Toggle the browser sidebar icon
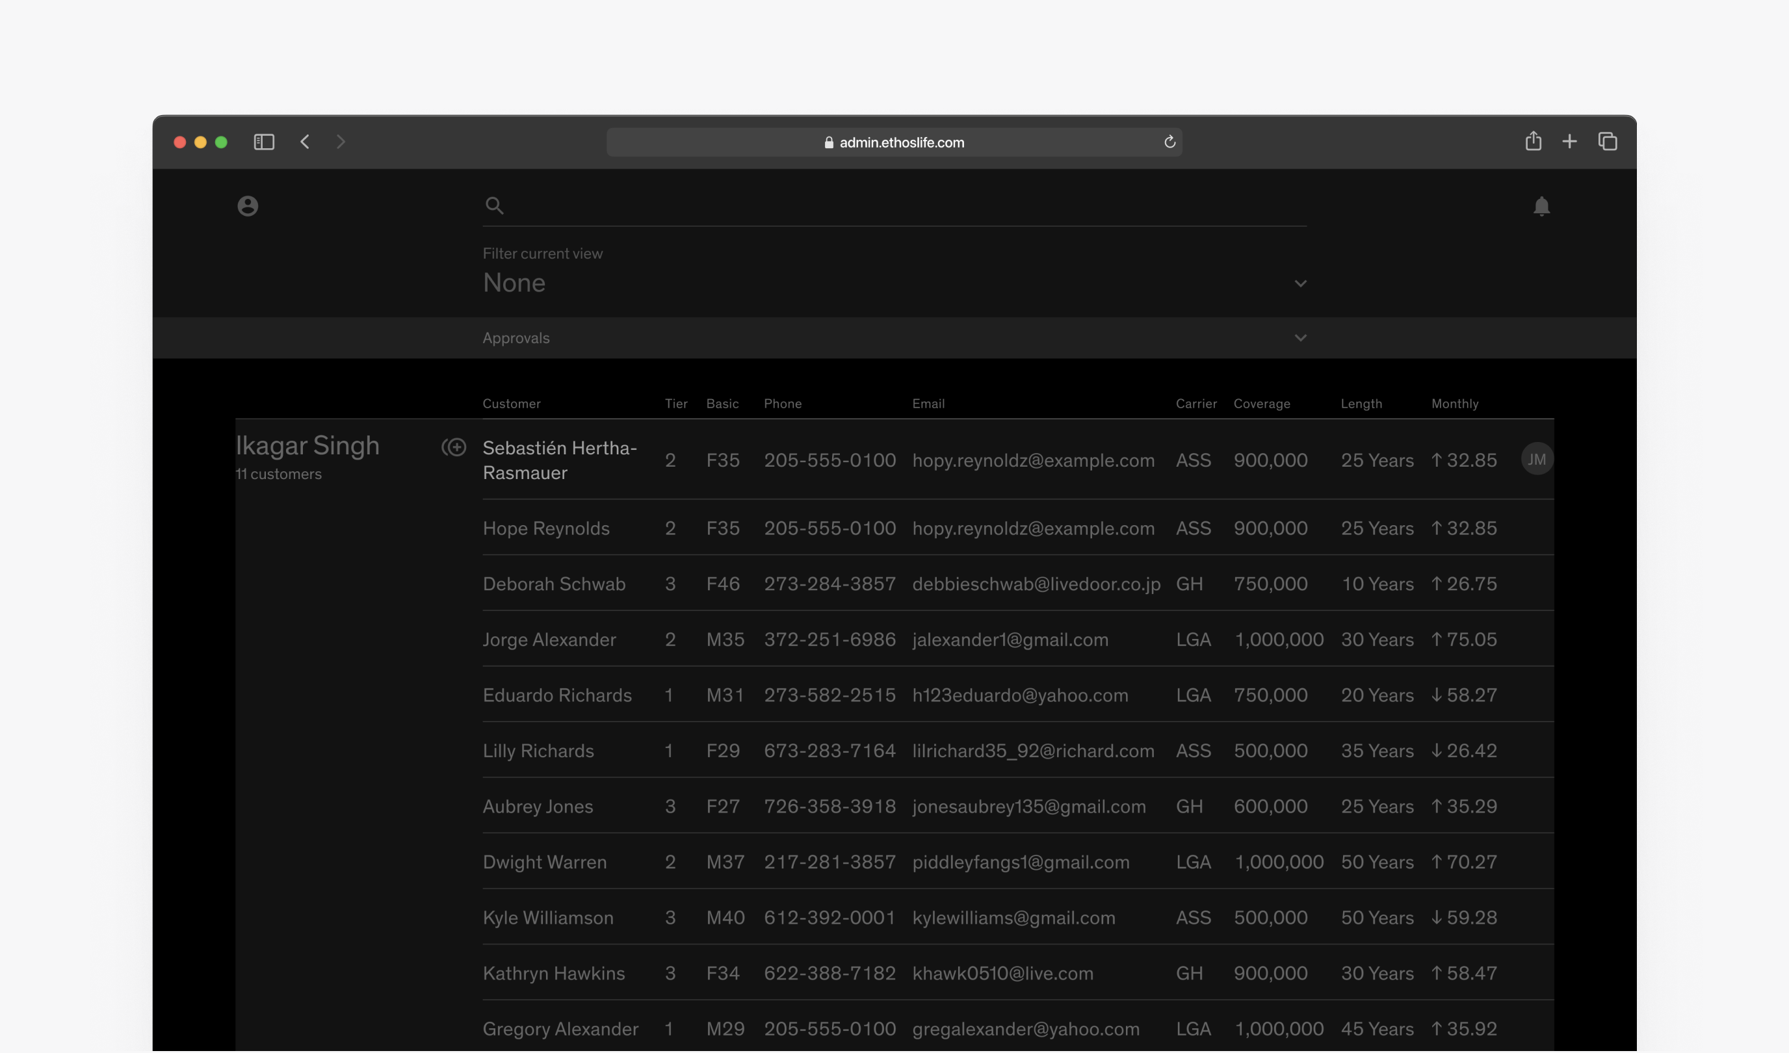Image resolution: width=1789 pixels, height=1053 pixels. coord(264,142)
